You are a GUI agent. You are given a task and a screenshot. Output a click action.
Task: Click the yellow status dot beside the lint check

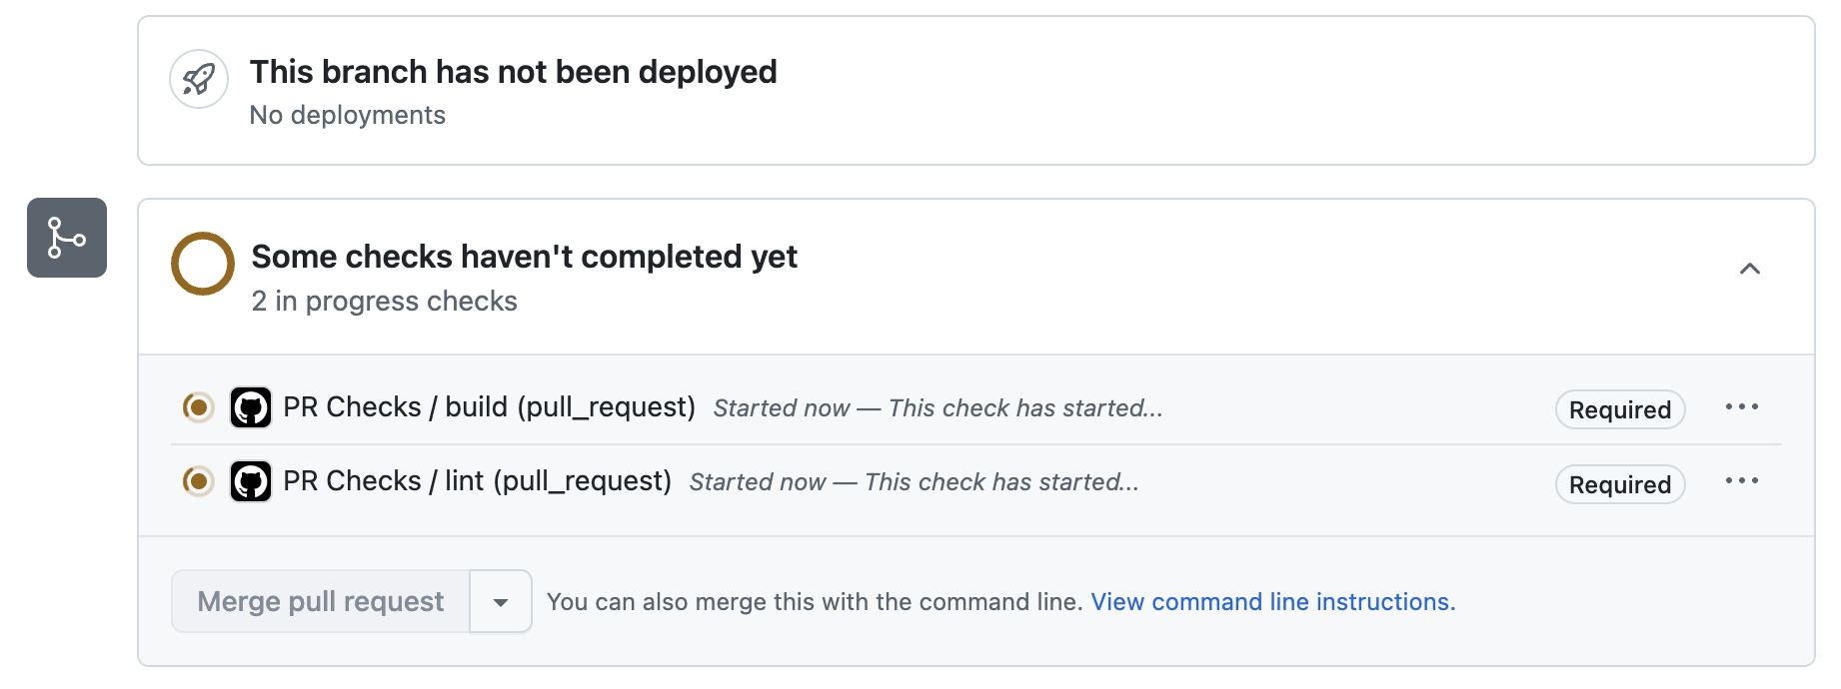pos(198,480)
